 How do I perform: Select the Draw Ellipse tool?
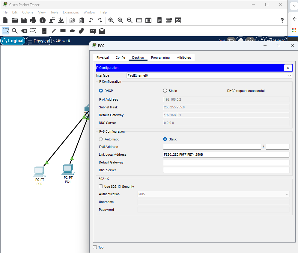pyautogui.click(x=72, y=31)
